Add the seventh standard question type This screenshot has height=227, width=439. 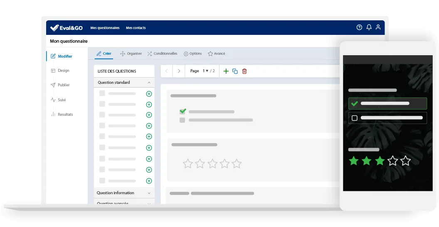click(x=149, y=159)
